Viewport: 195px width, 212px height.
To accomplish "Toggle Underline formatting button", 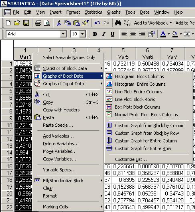I will point(112,34).
